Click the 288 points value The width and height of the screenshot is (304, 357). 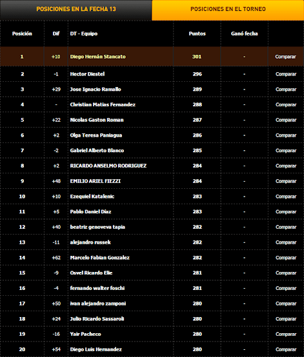click(x=198, y=105)
